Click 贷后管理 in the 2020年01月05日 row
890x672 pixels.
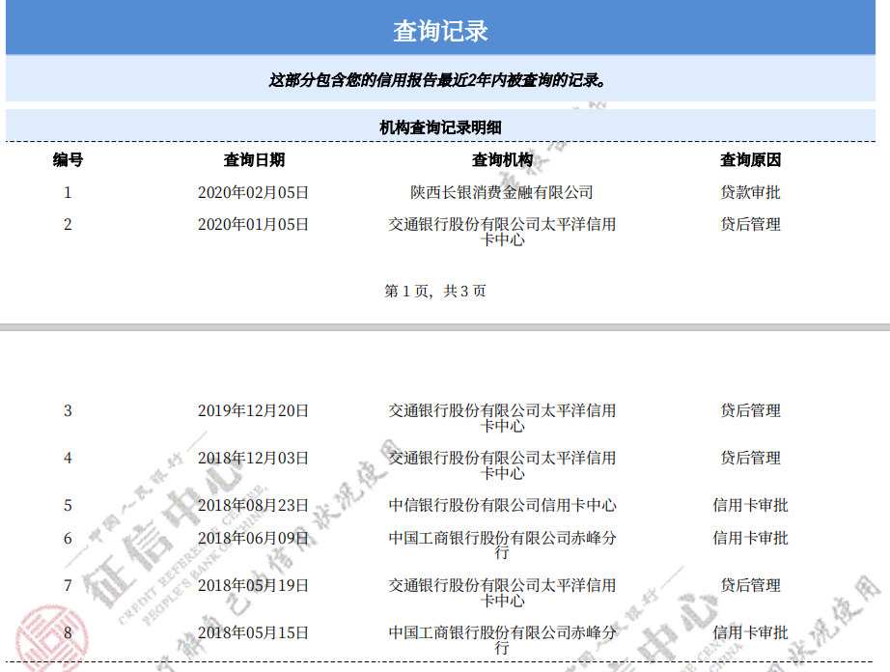coord(750,224)
